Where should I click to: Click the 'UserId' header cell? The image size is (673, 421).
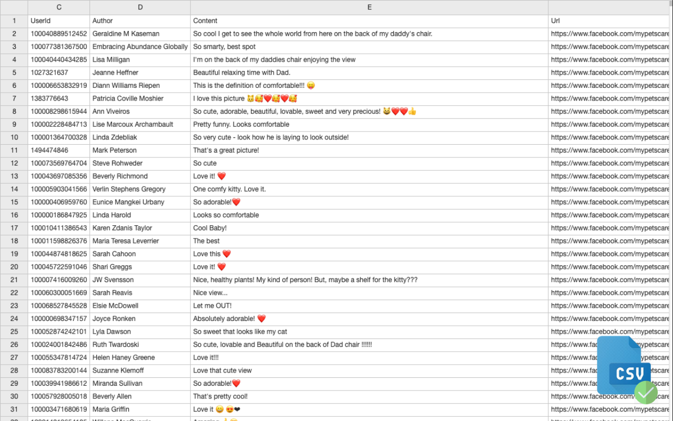[x=59, y=21]
